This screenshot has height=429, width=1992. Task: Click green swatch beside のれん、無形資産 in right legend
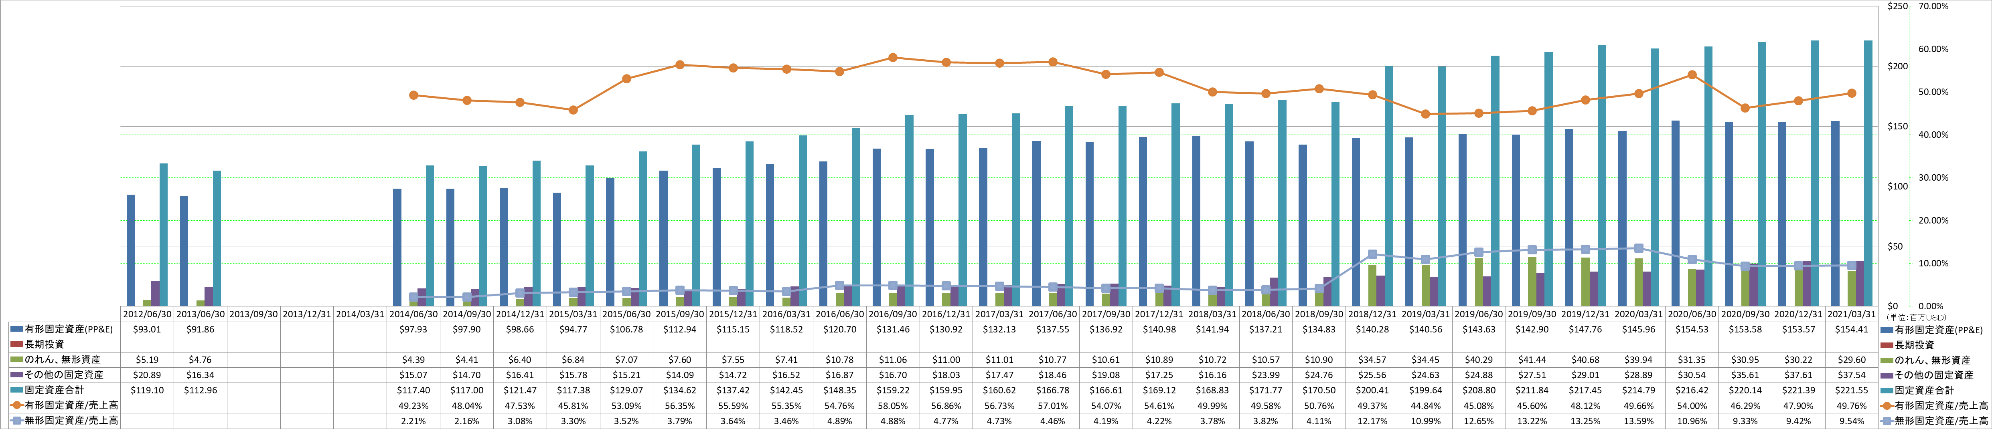(x=1888, y=360)
